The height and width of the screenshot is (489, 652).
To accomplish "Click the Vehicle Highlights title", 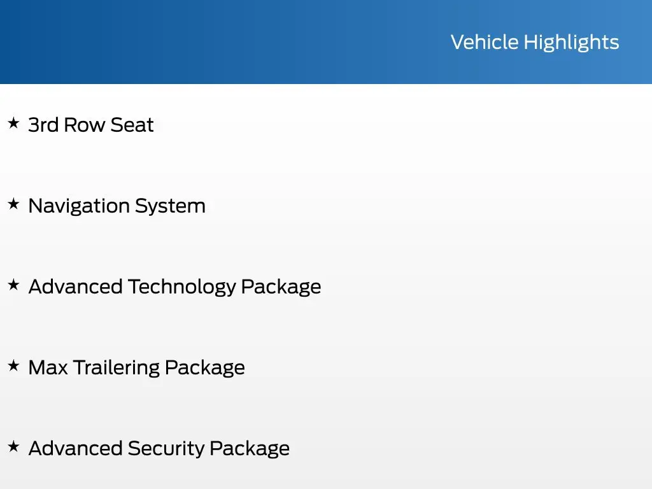I will pos(535,43).
